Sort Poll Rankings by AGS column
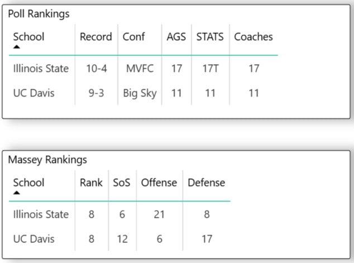 pyautogui.click(x=176, y=37)
